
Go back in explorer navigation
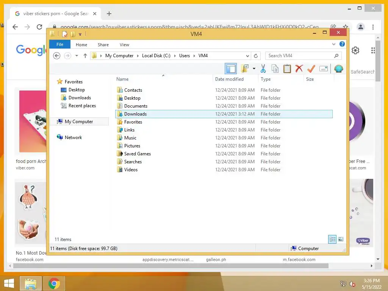pyautogui.click(x=57, y=56)
